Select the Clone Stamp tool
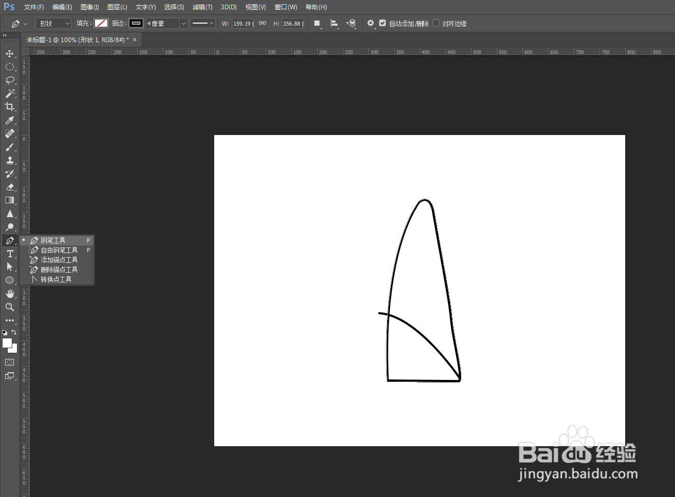This screenshot has width=675, height=497. click(10, 160)
